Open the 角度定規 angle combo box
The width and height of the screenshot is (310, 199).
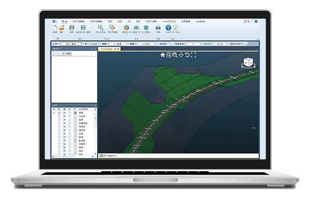click(x=193, y=44)
